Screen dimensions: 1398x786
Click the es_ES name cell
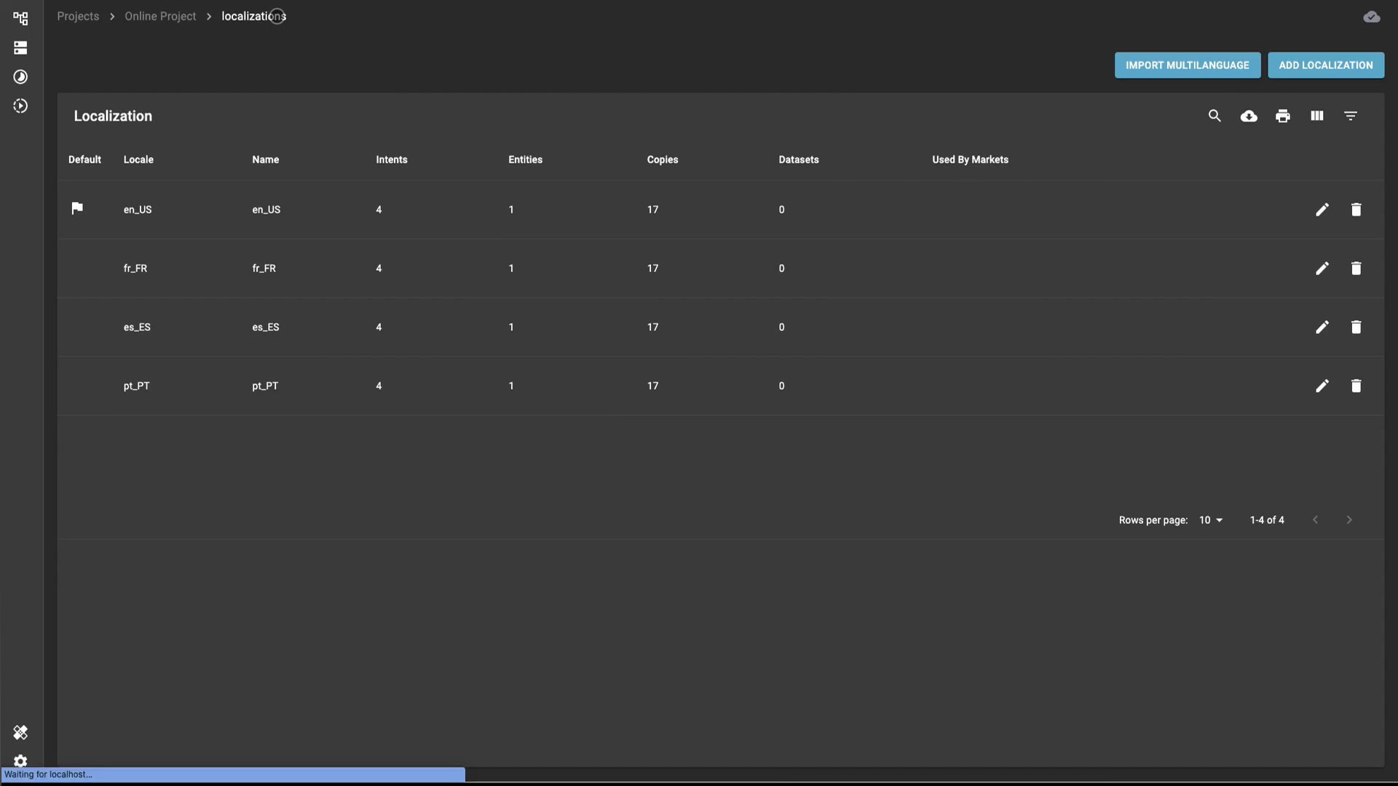coord(266,327)
